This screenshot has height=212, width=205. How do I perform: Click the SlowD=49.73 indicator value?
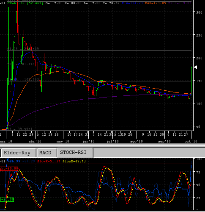74,161
